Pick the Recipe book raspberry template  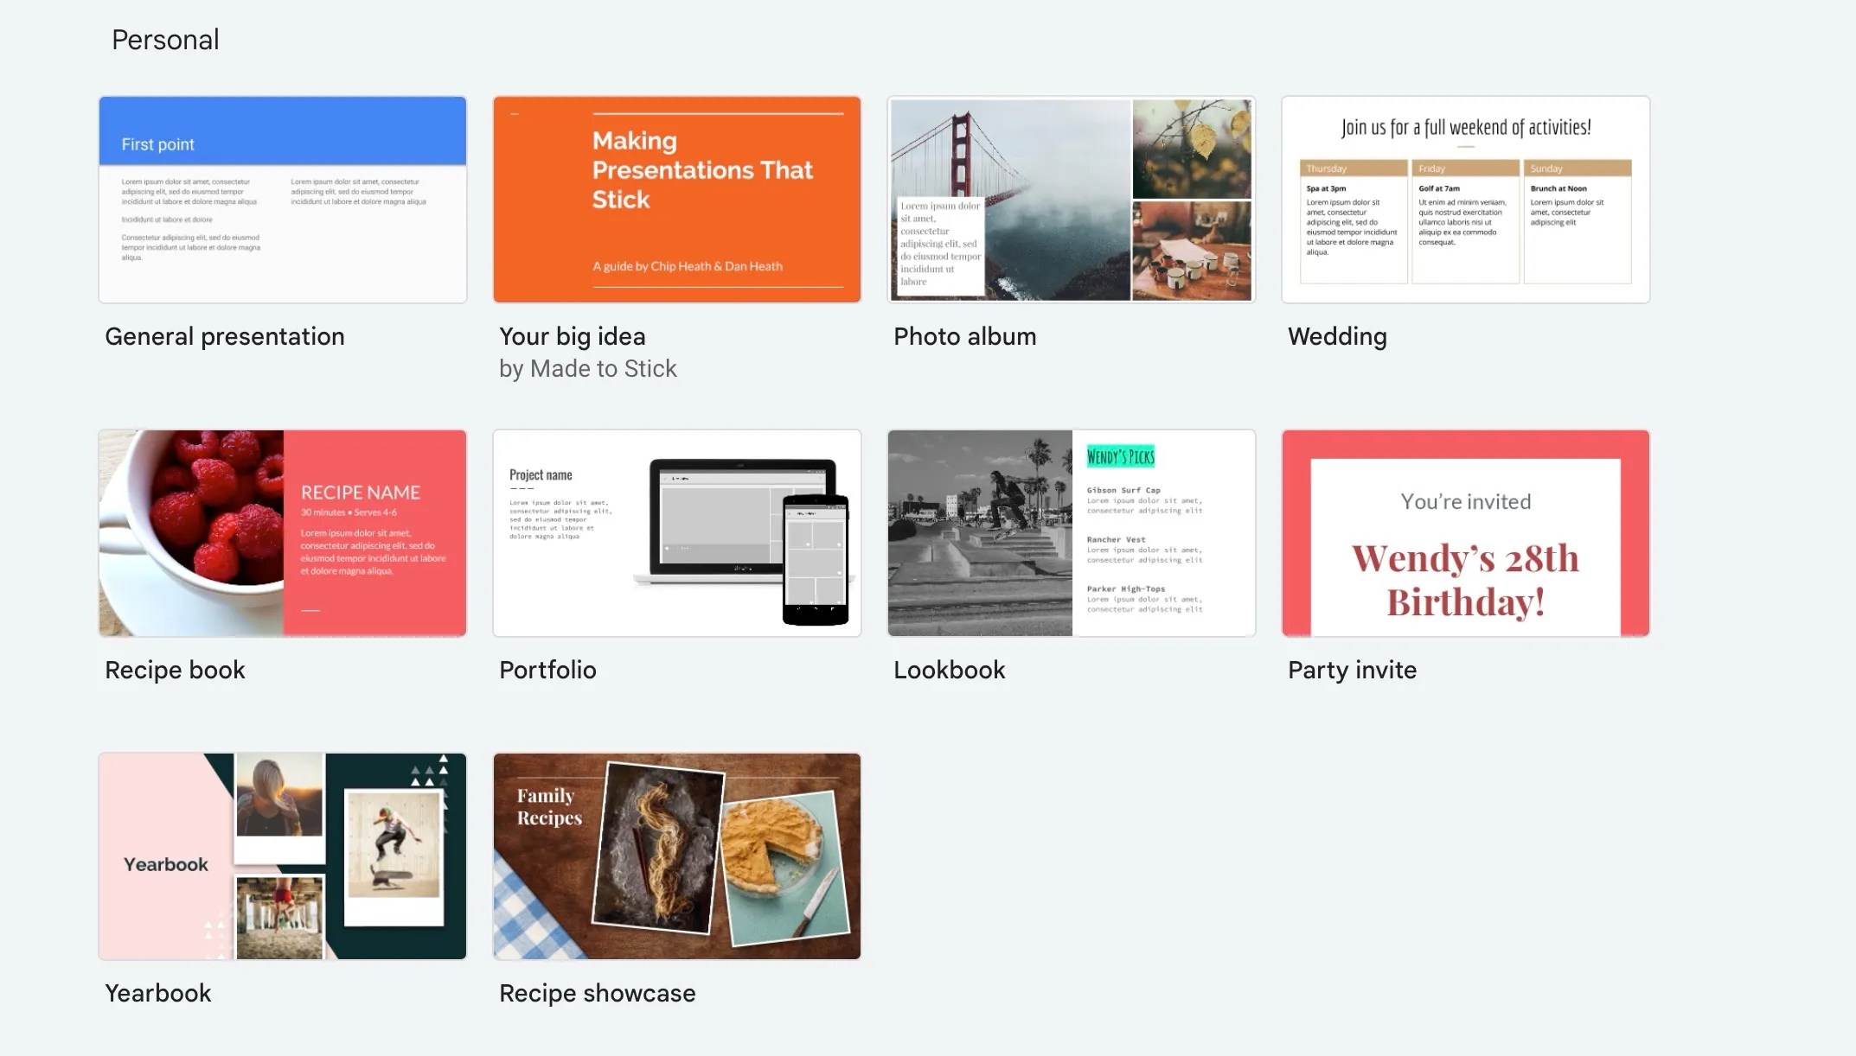(282, 533)
